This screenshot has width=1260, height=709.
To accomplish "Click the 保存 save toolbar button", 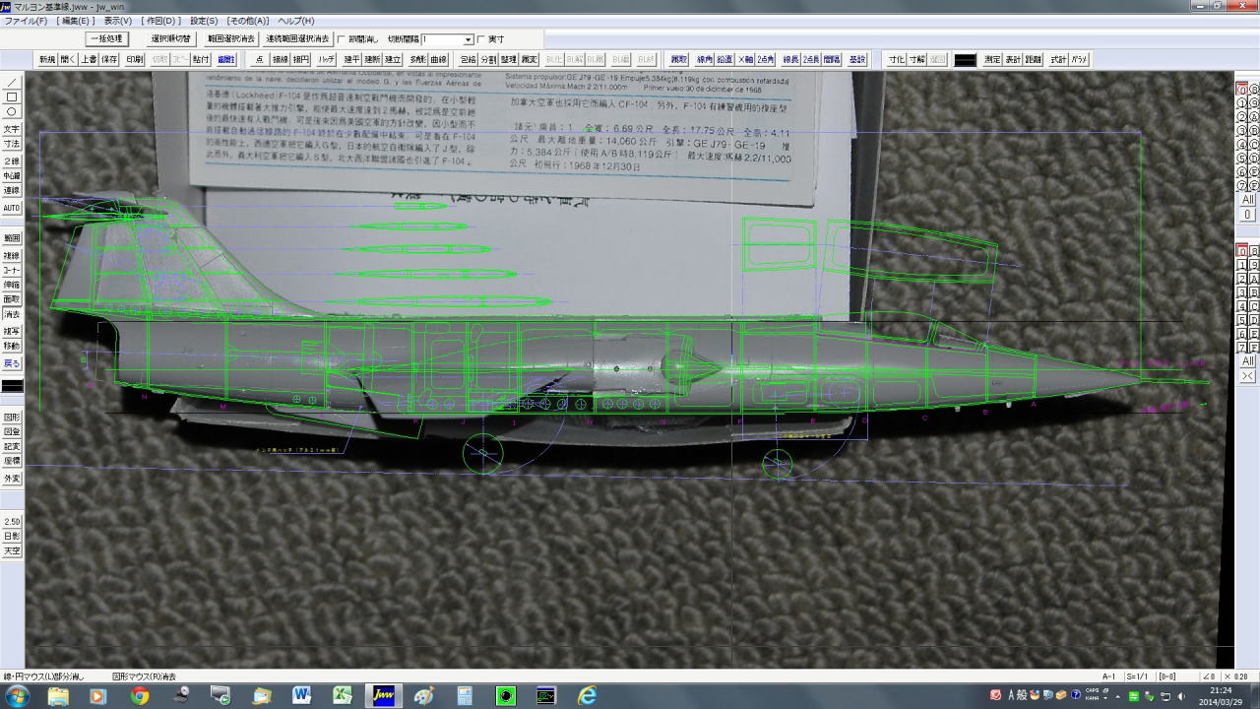I will pos(109,60).
